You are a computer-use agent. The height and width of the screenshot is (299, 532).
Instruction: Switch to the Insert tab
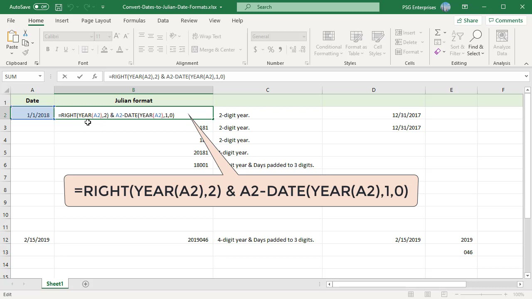[x=62, y=20]
